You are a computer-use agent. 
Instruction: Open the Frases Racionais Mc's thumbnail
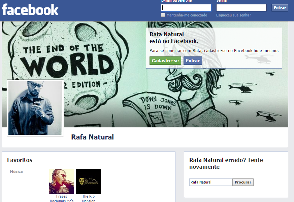tap(62, 181)
